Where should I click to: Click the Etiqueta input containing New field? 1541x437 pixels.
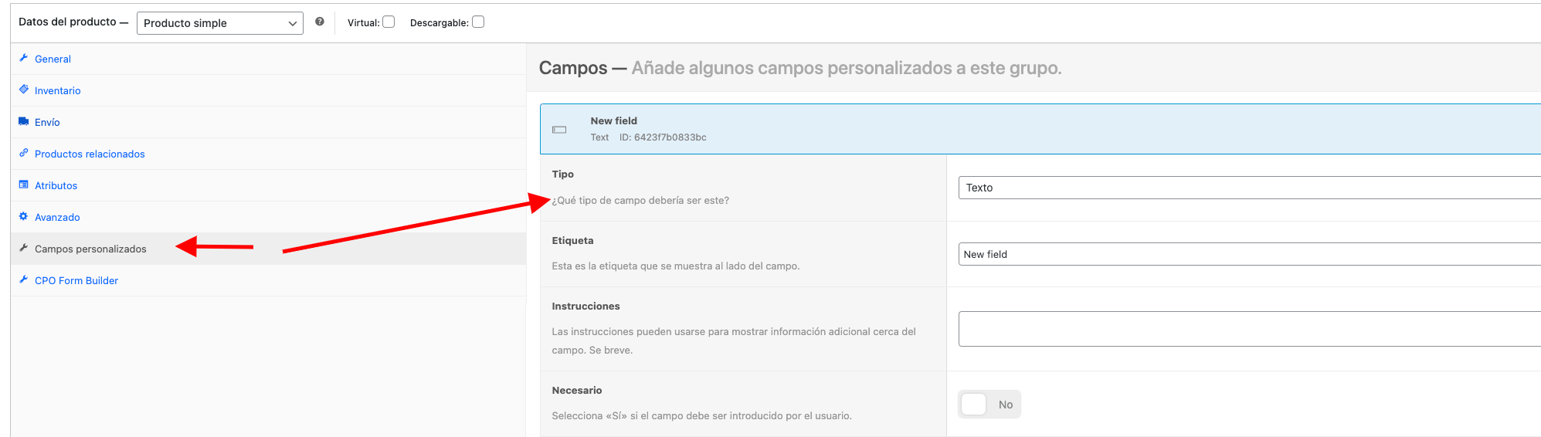click(x=1249, y=254)
